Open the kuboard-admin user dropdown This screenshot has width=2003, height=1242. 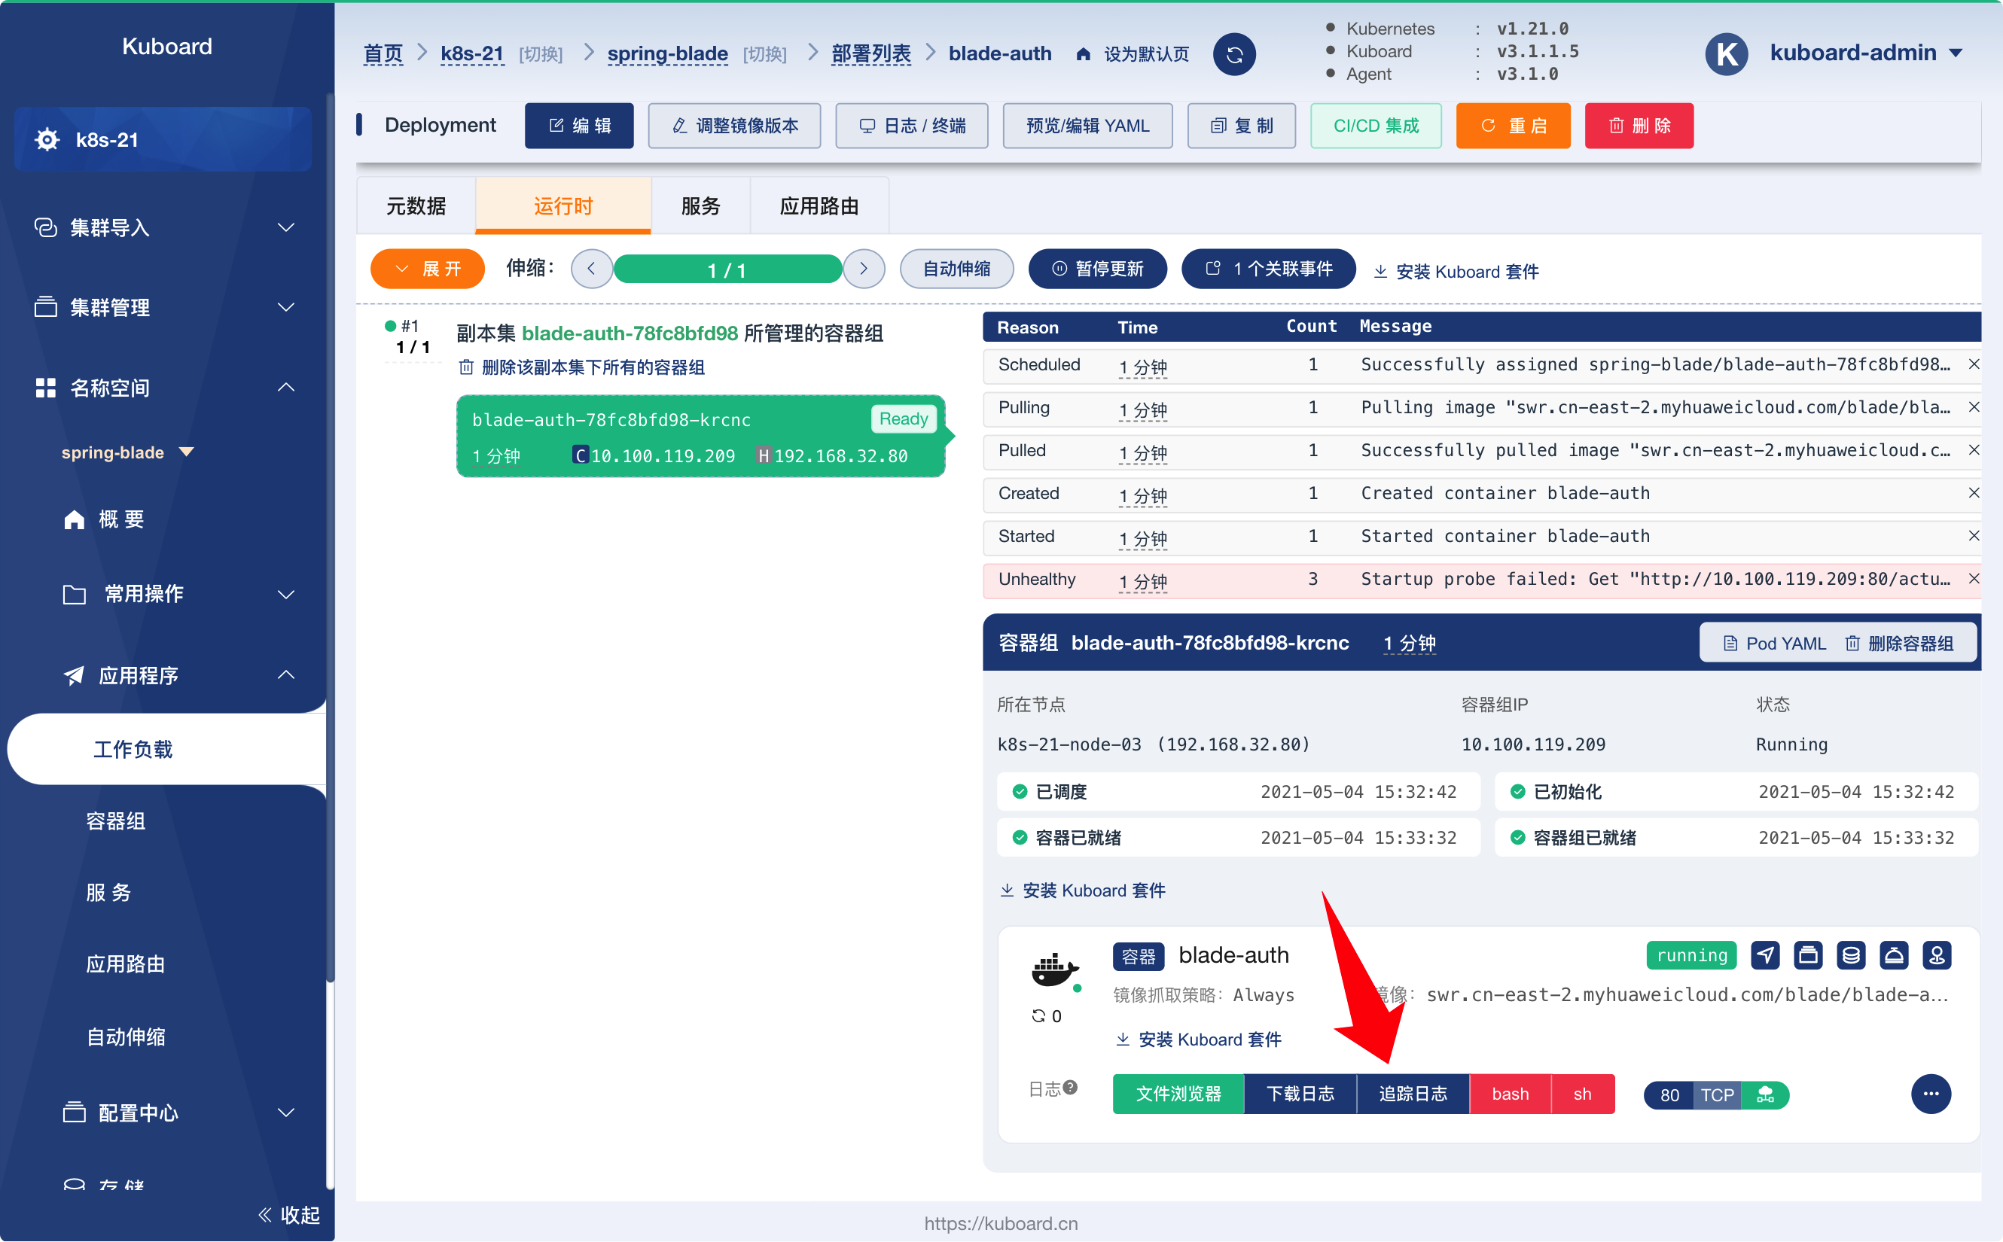(x=1866, y=53)
